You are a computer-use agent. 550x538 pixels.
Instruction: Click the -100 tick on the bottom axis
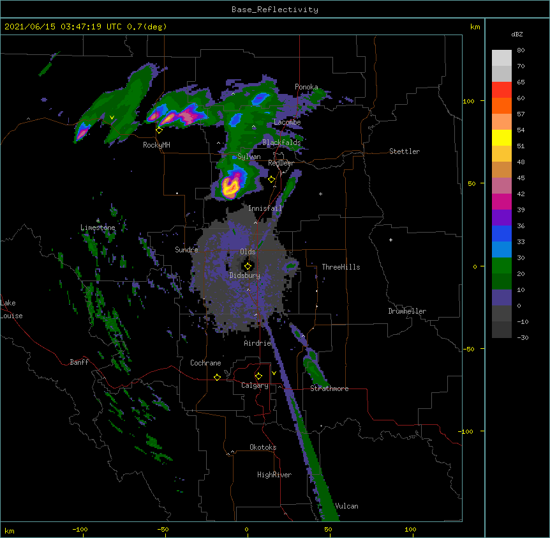(x=80, y=529)
